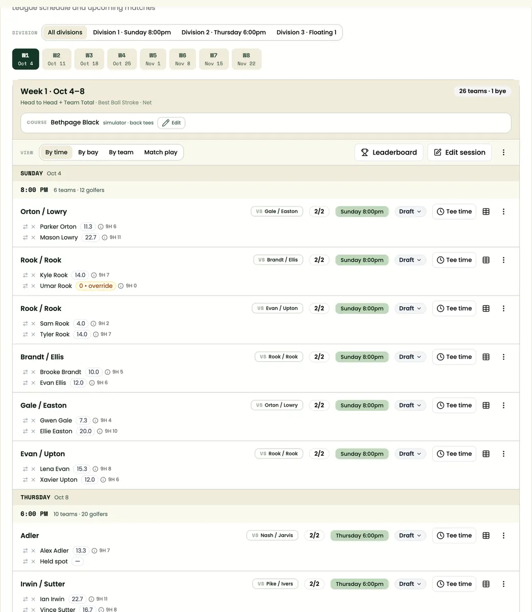Click Parker Orton's 11.3 handicap badge
The height and width of the screenshot is (612, 532).
tap(87, 226)
